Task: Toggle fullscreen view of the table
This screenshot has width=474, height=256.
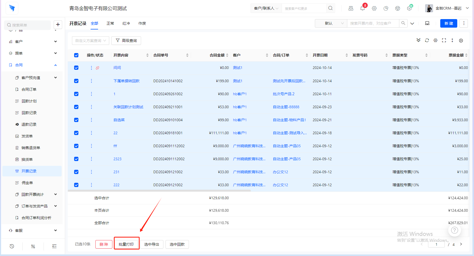Action: 444,40
